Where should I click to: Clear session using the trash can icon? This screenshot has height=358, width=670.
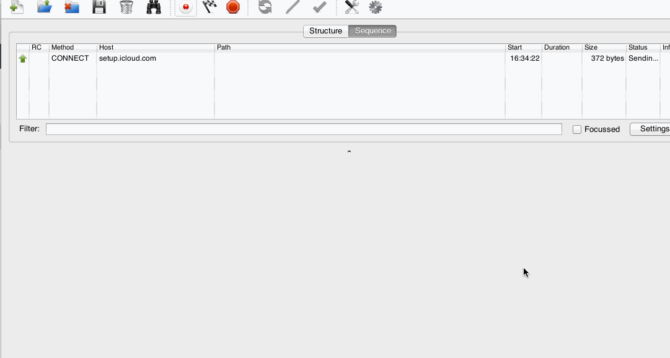pos(126,7)
